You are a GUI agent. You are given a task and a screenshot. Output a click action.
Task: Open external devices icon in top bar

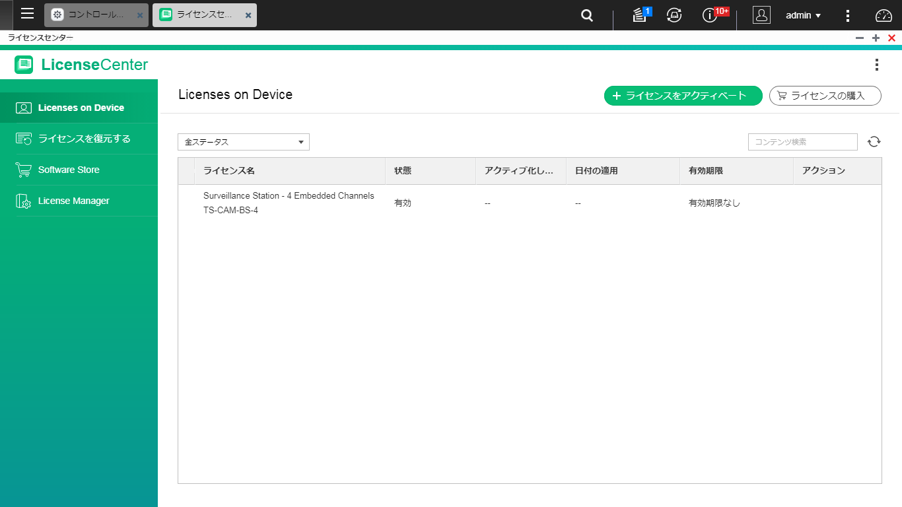[x=674, y=15]
